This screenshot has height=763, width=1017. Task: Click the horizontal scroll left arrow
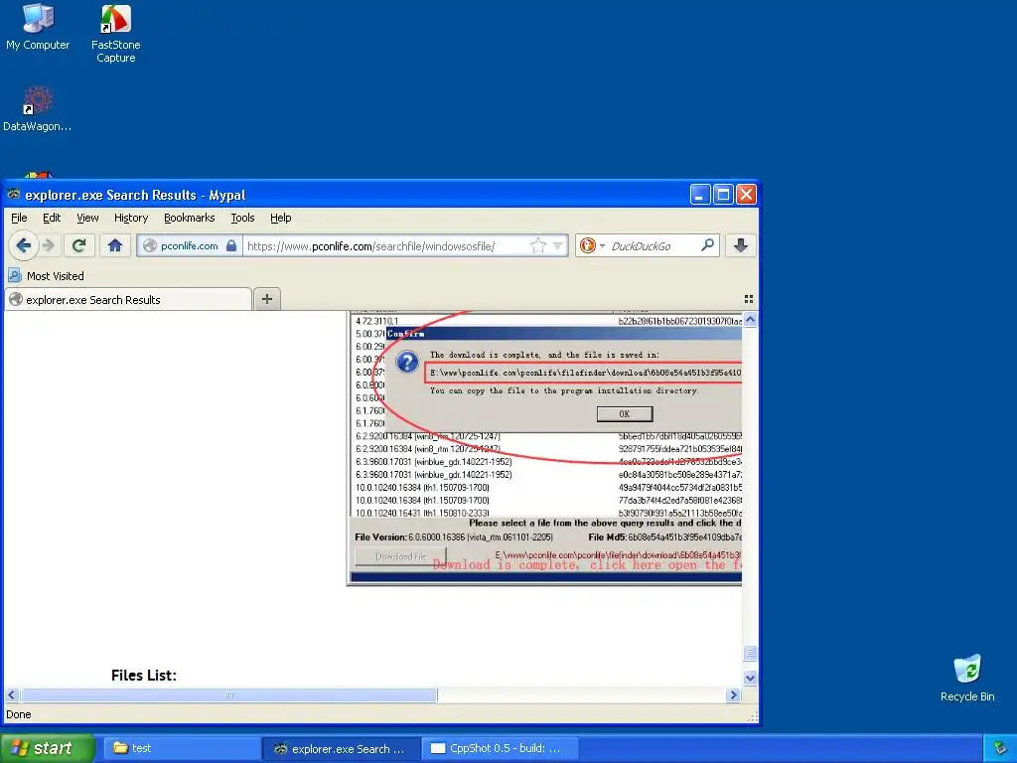[11, 694]
